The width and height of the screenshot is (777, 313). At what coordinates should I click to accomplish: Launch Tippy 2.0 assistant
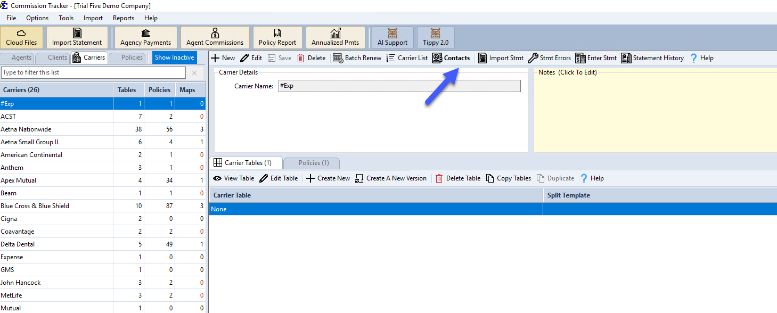(x=436, y=37)
